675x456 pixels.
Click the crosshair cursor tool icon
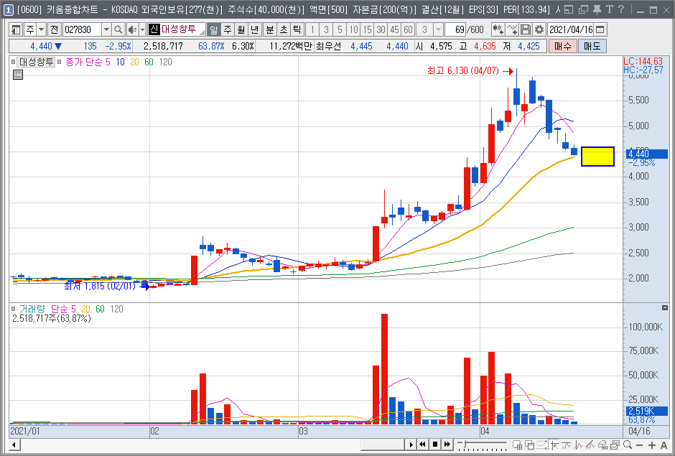(554, 445)
